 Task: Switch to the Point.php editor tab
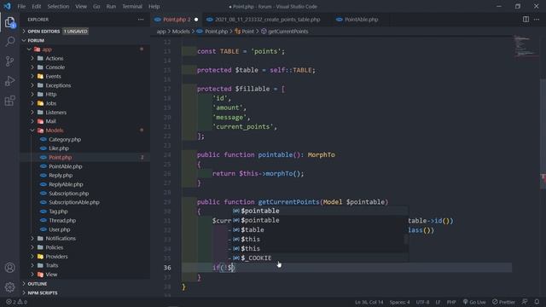tap(177, 20)
